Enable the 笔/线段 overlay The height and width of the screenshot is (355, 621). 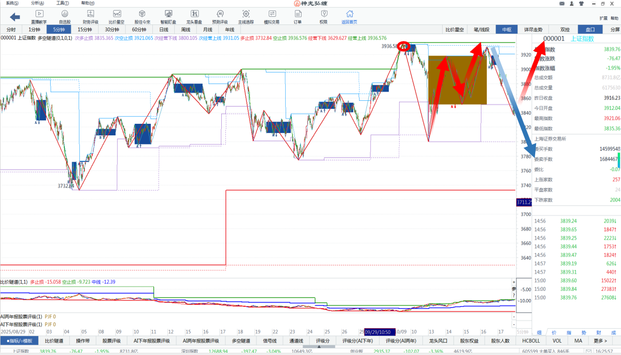(x=481, y=30)
